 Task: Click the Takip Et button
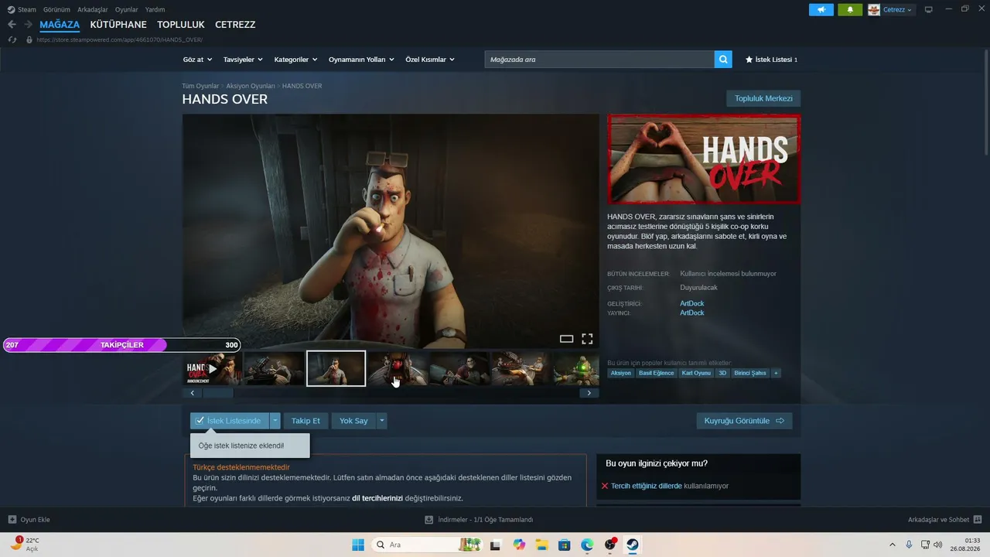(x=306, y=421)
